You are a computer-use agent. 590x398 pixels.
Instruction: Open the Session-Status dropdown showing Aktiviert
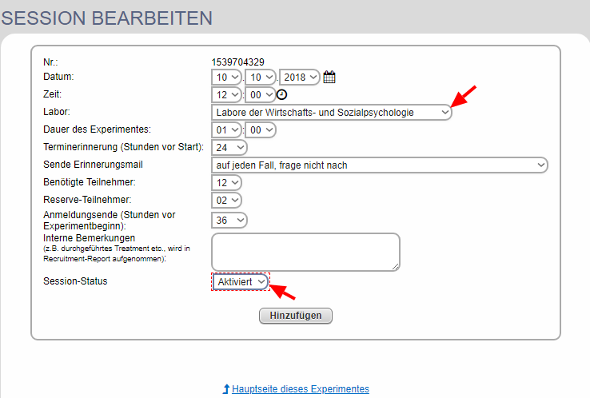241,282
